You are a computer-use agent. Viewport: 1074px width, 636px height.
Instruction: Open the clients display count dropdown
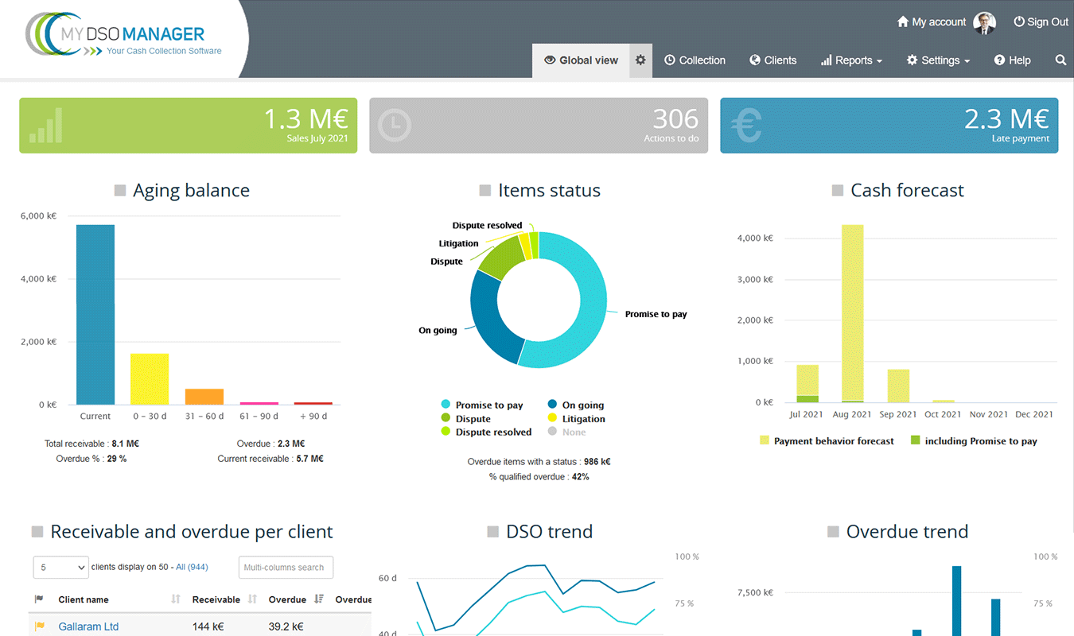click(x=60, y=568)
